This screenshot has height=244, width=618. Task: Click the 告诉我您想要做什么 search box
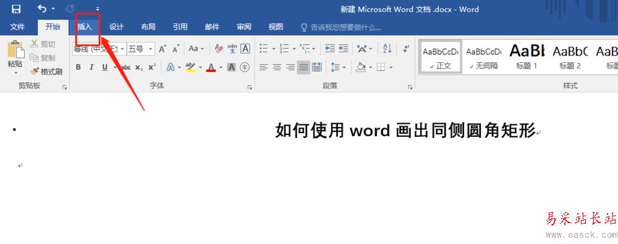pyautogui.click(x=341, y=27)
